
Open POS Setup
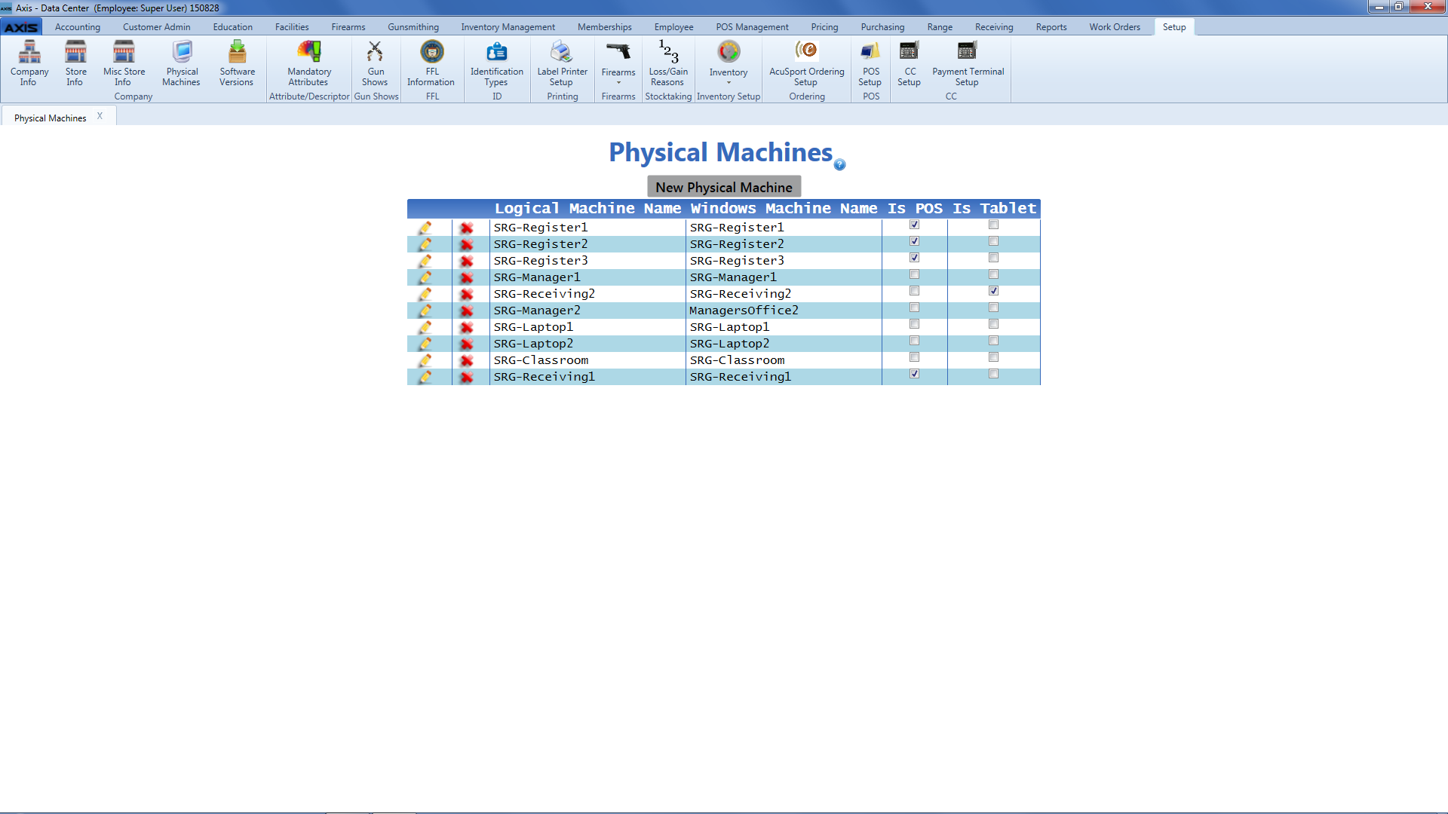point(870,63)
